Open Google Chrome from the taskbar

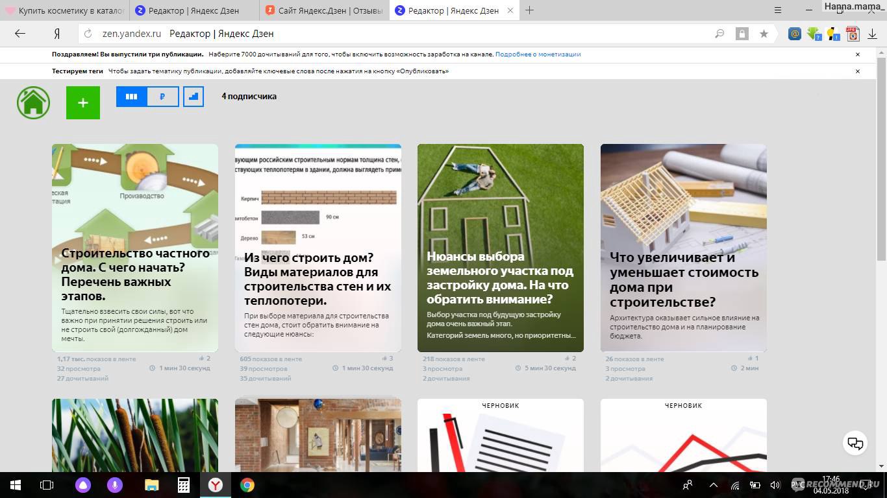[247, 485]
